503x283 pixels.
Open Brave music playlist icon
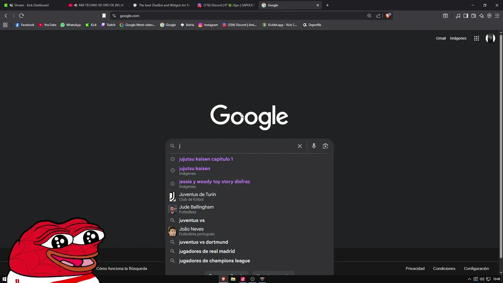click(458, 16)
